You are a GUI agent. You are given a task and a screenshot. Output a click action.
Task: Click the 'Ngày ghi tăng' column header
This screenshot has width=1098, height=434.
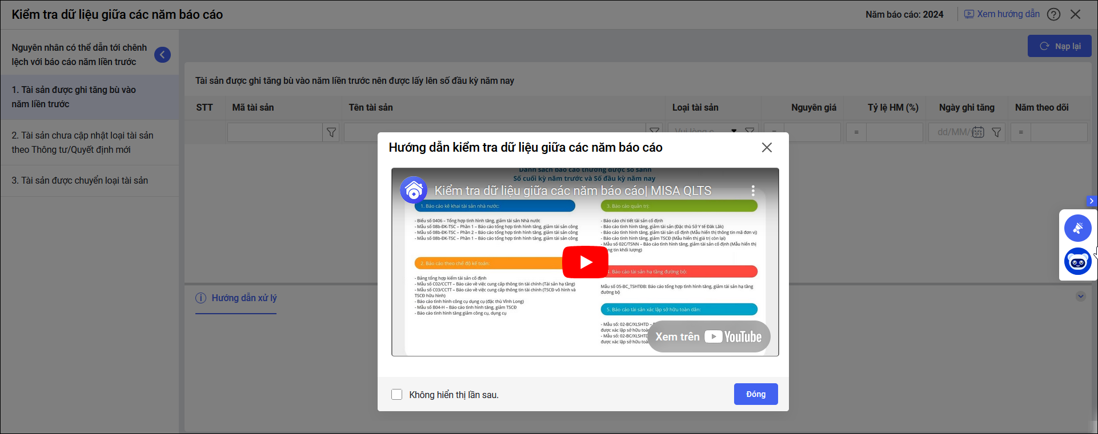click(967, 108)
